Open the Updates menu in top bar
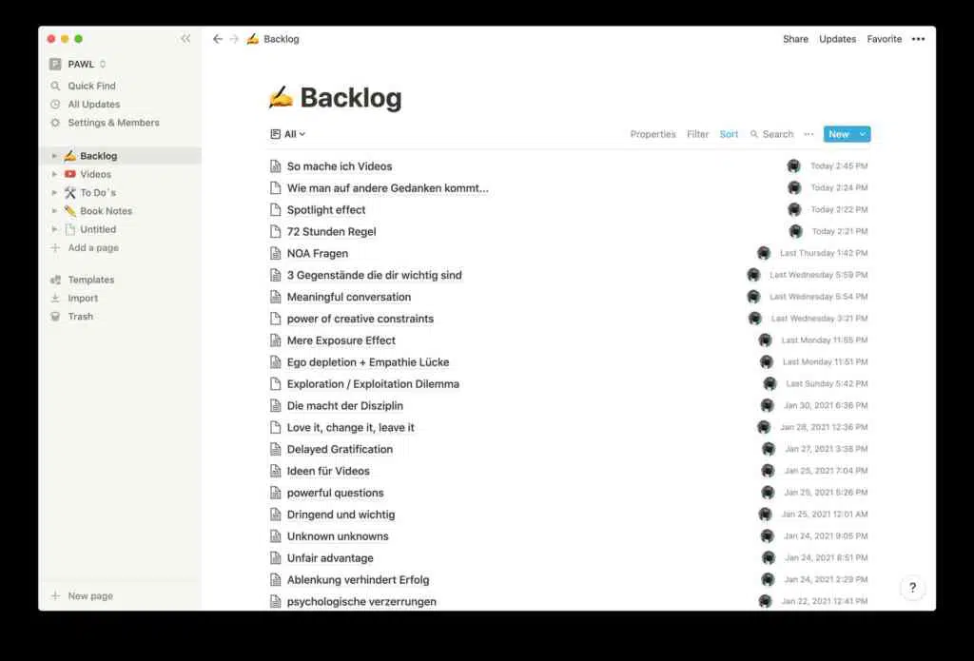The height and width of the screenshot is (661, 974). 837,39
